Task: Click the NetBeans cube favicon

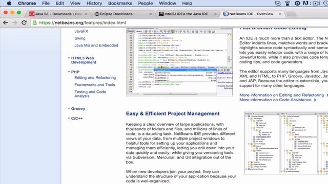Action: (226, 14)
